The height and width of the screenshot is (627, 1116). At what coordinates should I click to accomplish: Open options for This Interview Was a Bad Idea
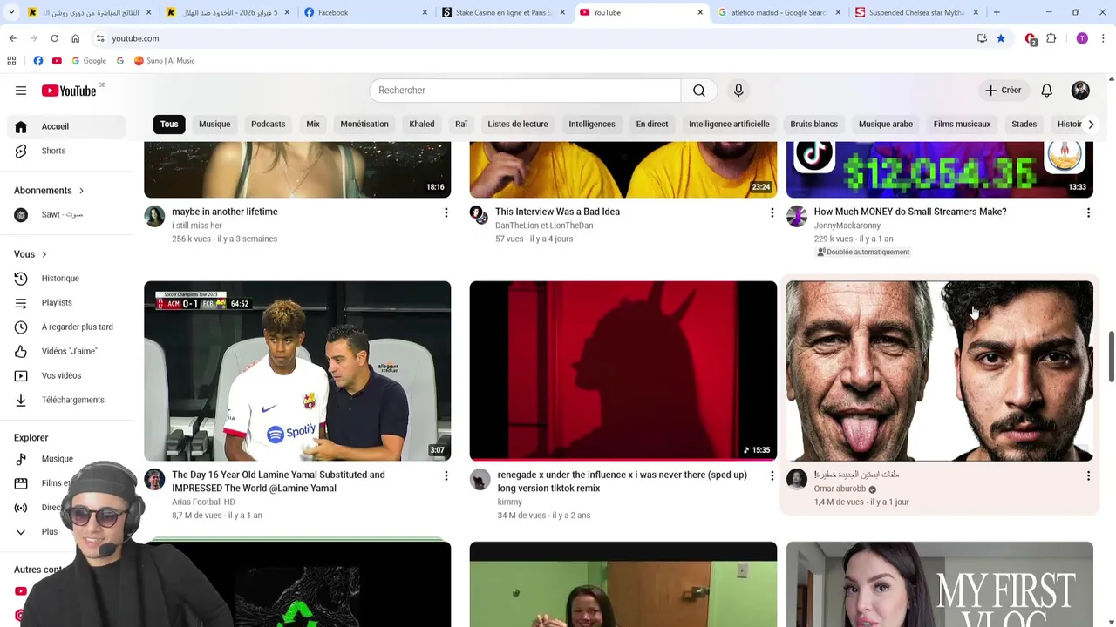[772, 212]
